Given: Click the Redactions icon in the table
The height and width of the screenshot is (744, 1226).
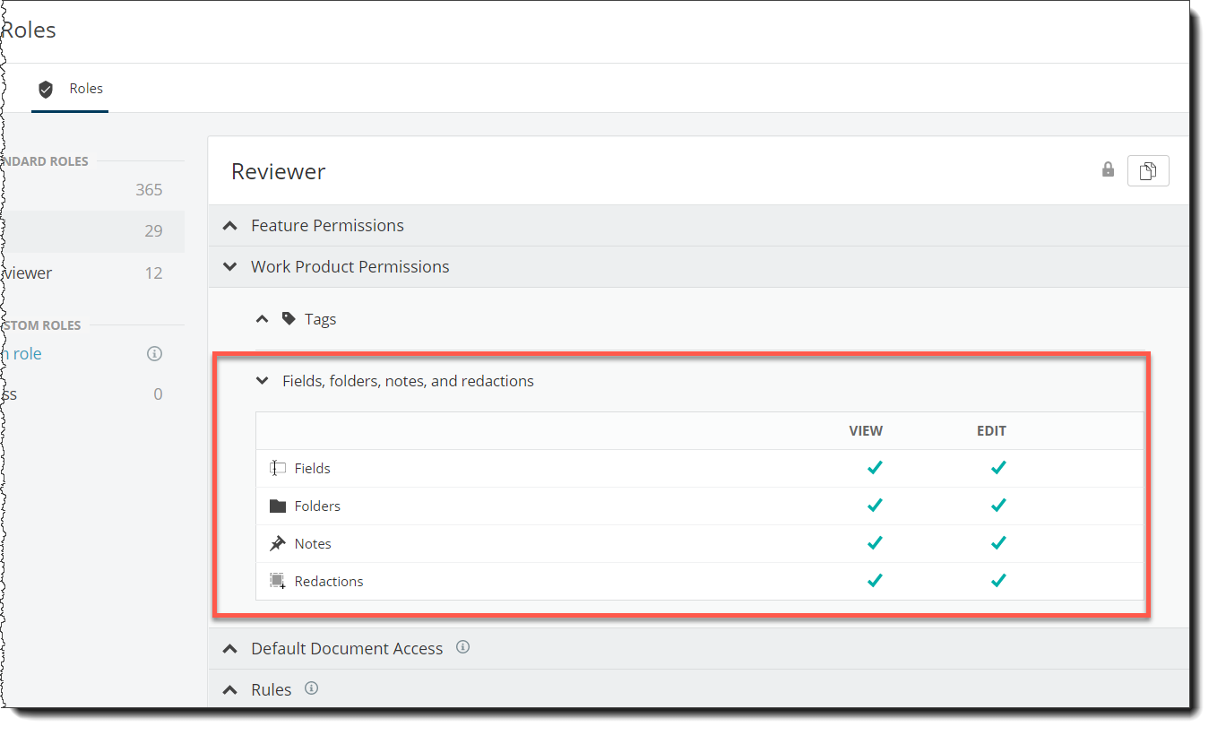Looking at the screenshot, I should 278,582.
